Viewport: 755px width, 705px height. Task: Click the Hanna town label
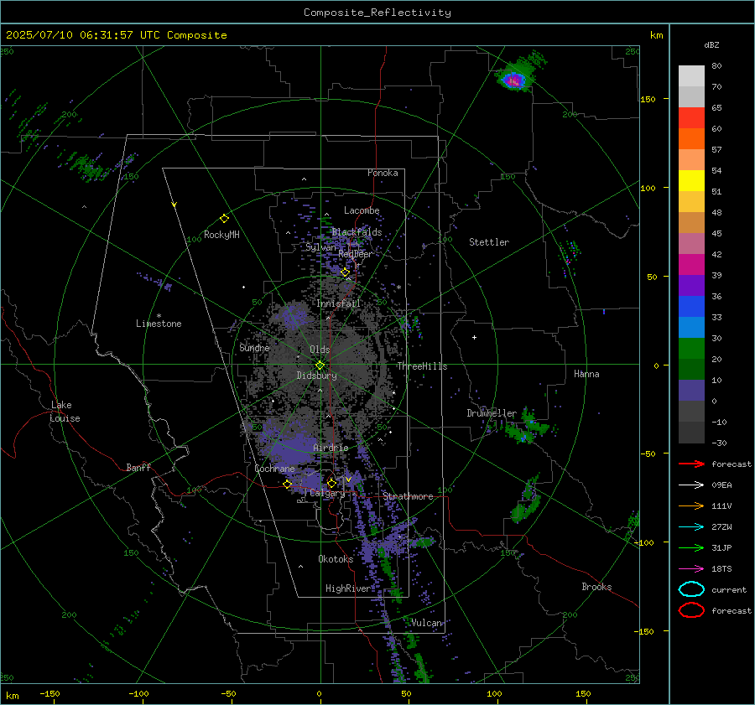click(586, 374)
